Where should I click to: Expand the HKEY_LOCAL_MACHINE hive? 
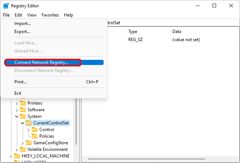(x=11, y=156)
